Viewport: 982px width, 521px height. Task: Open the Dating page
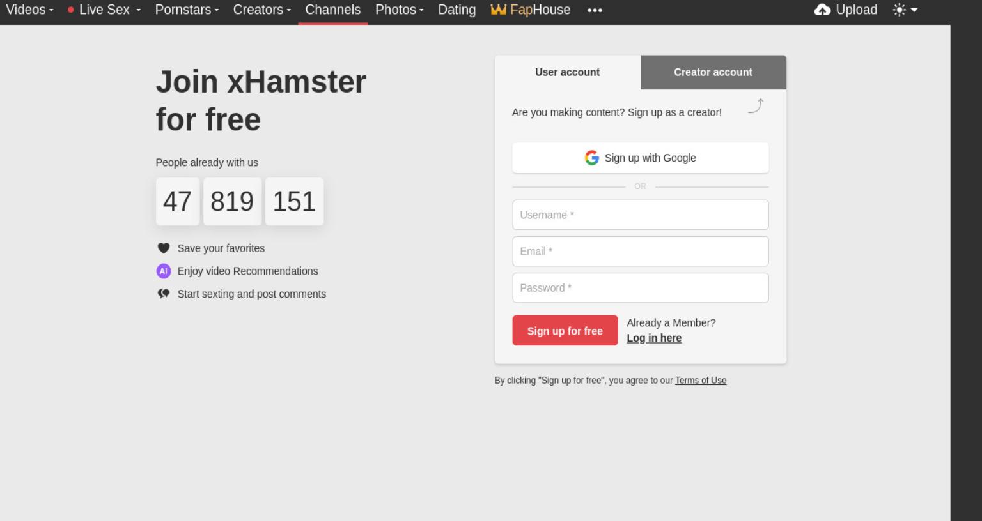coord(456,10)
